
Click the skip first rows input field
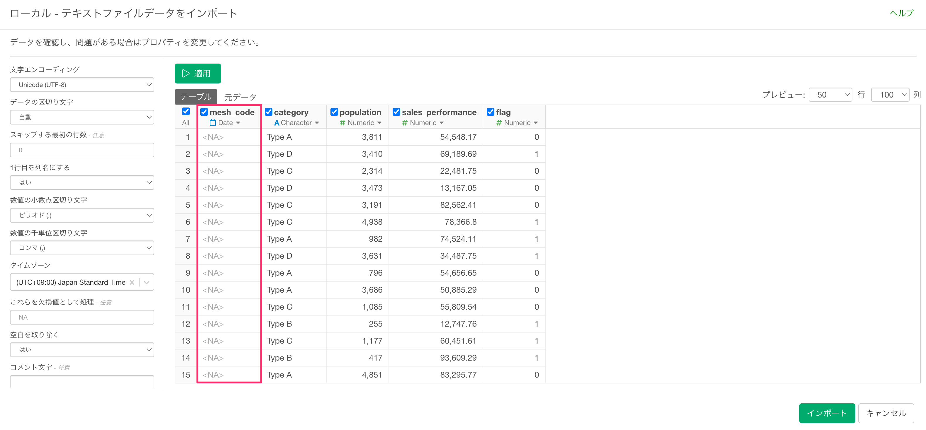82,150
